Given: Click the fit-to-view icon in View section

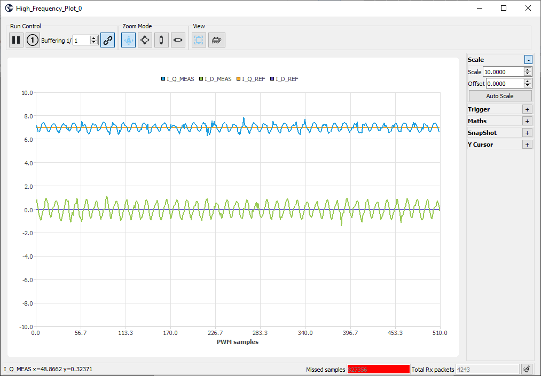Looking at the screenshot, I should click(x=198, y=40).
